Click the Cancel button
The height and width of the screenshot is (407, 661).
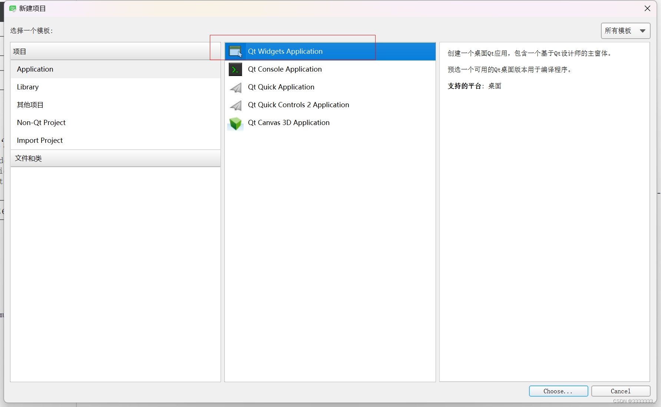tap(621, 391)
